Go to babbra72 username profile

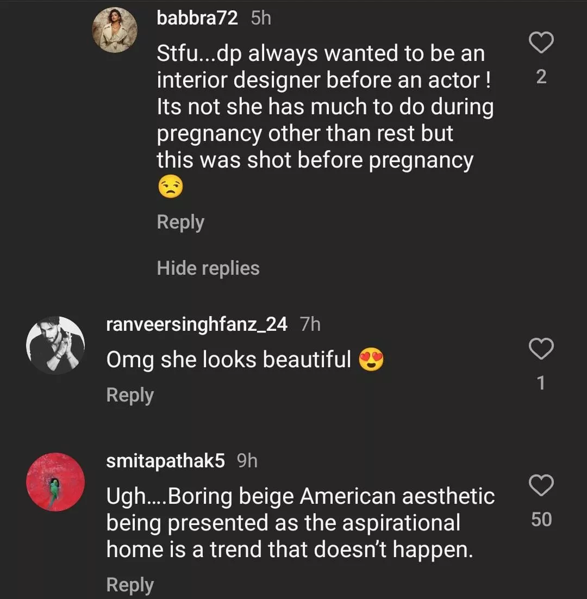tap(197, 18)
